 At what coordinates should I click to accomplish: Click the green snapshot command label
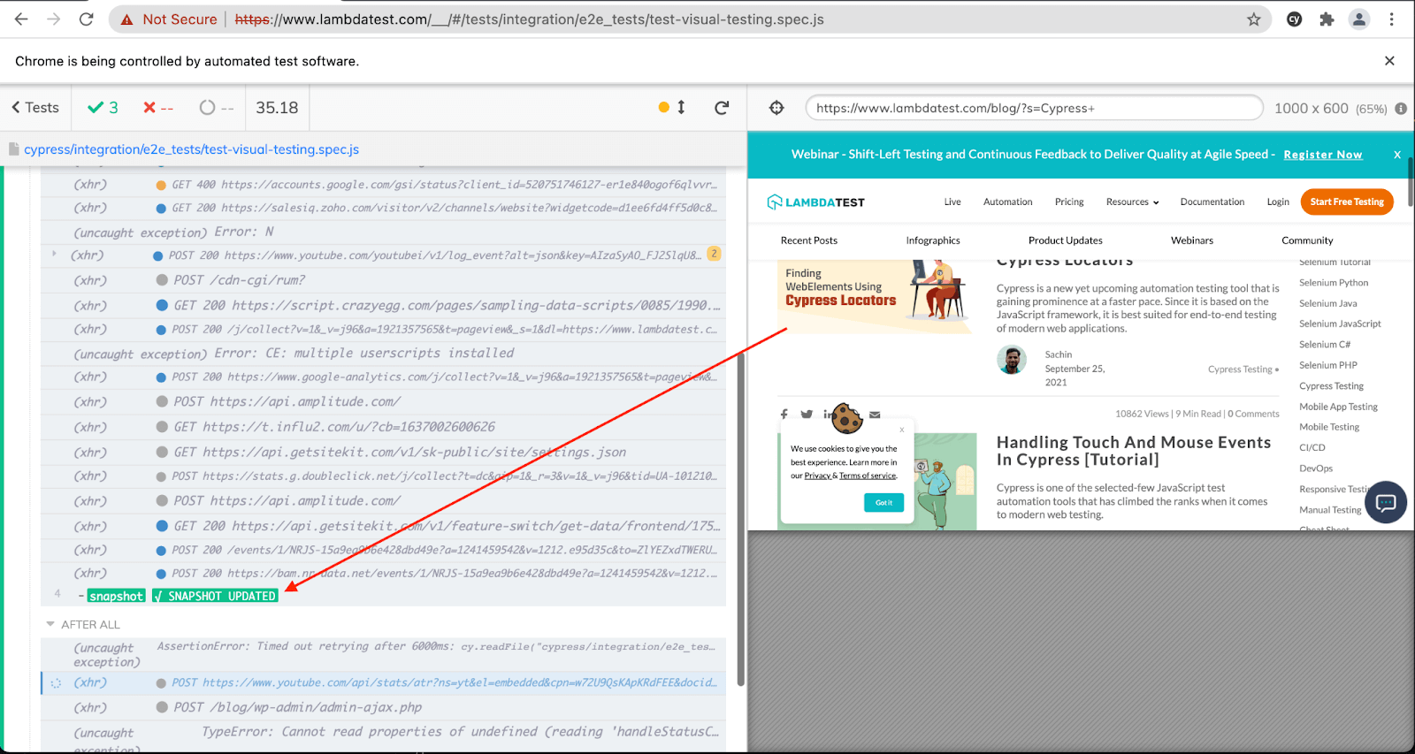tap(116, 597)
